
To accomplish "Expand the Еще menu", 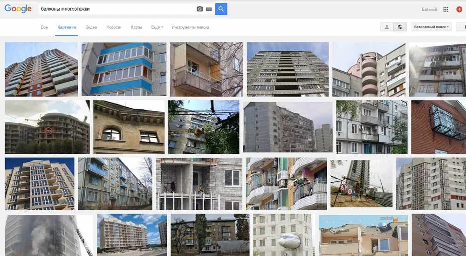I will coord(157,27).
